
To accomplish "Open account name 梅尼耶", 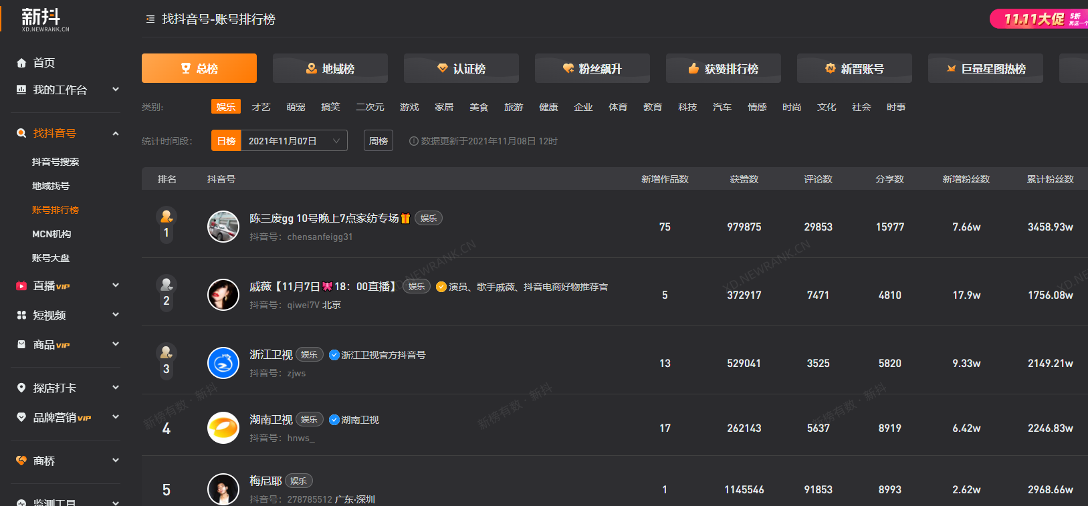I will (265, 481).
